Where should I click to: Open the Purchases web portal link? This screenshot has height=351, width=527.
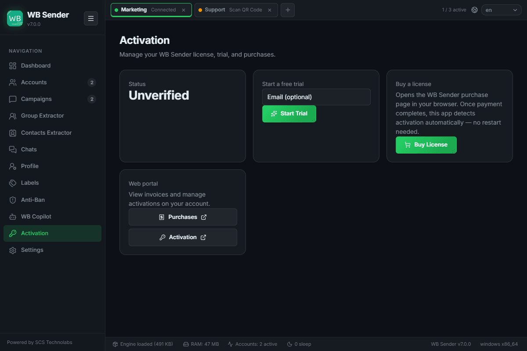pyautogui.click(x=183, y=217)
